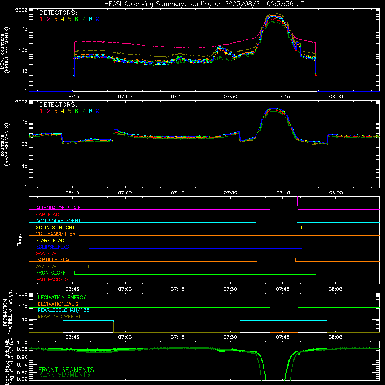The image size is (385, 385).
Task: Select pink detector 2 in rear segments legend
Action: tap(49, 111)
